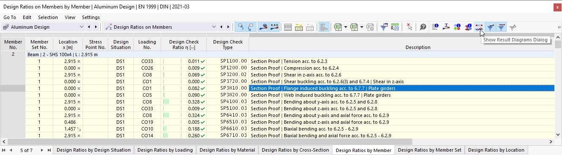The height and width of the screenshot is (155, 562).
Task: Jump to the last tab page
Action: point(49,150)
